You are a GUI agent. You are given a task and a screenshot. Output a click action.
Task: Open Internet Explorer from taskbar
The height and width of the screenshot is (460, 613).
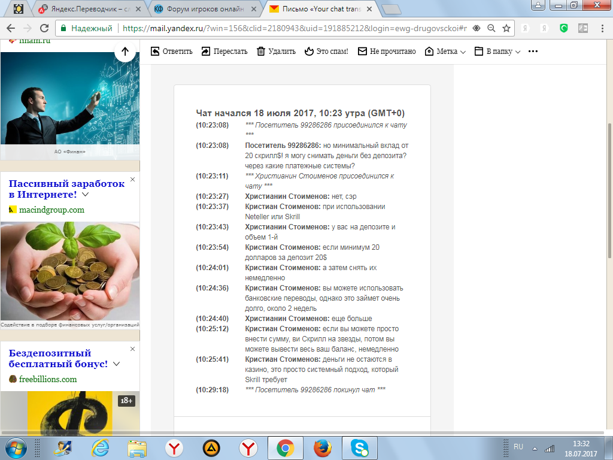point(100,448)
